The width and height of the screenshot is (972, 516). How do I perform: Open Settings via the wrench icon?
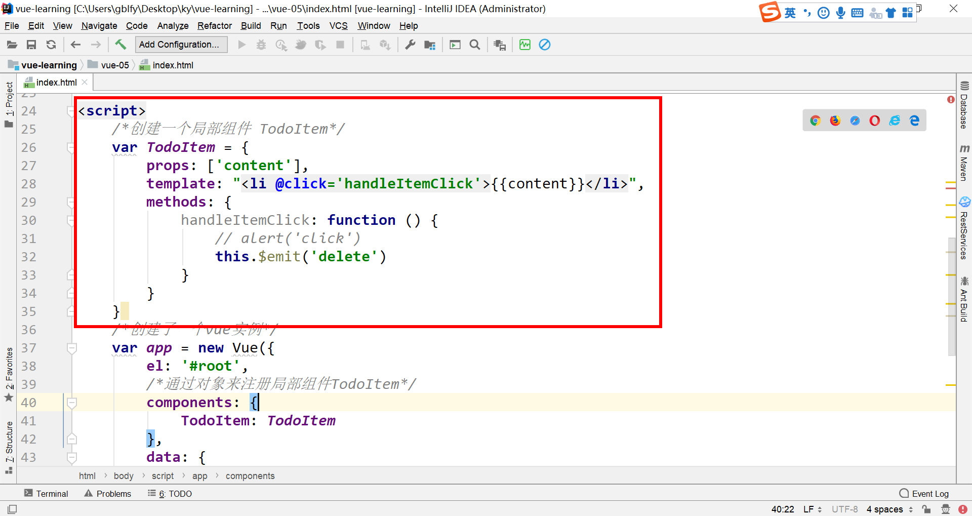pyautogui.click(x=411, y=45)
